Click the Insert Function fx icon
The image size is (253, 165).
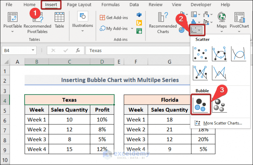tap(78, 51)
